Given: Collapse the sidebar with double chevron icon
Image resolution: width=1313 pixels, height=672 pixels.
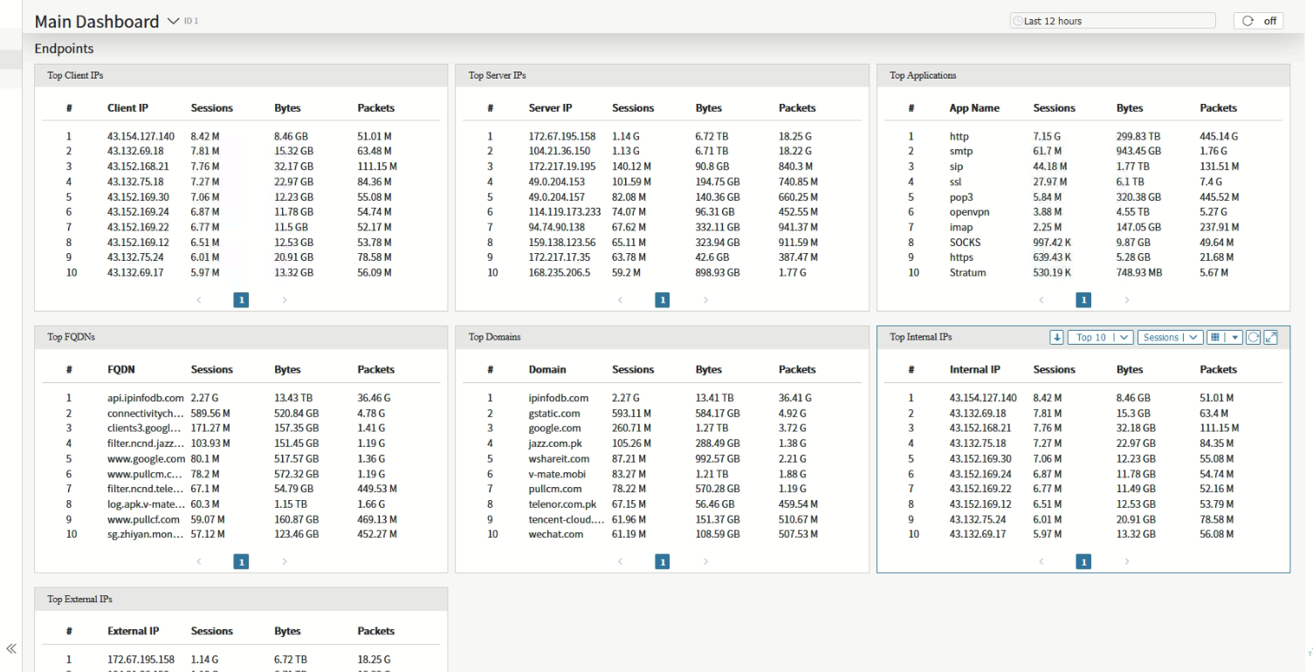Looking at the screenshot, I should tap(11, 648).
